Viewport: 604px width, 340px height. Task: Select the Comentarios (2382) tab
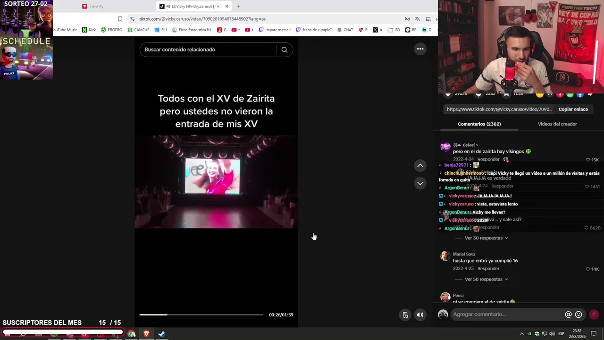pos(479,124)
